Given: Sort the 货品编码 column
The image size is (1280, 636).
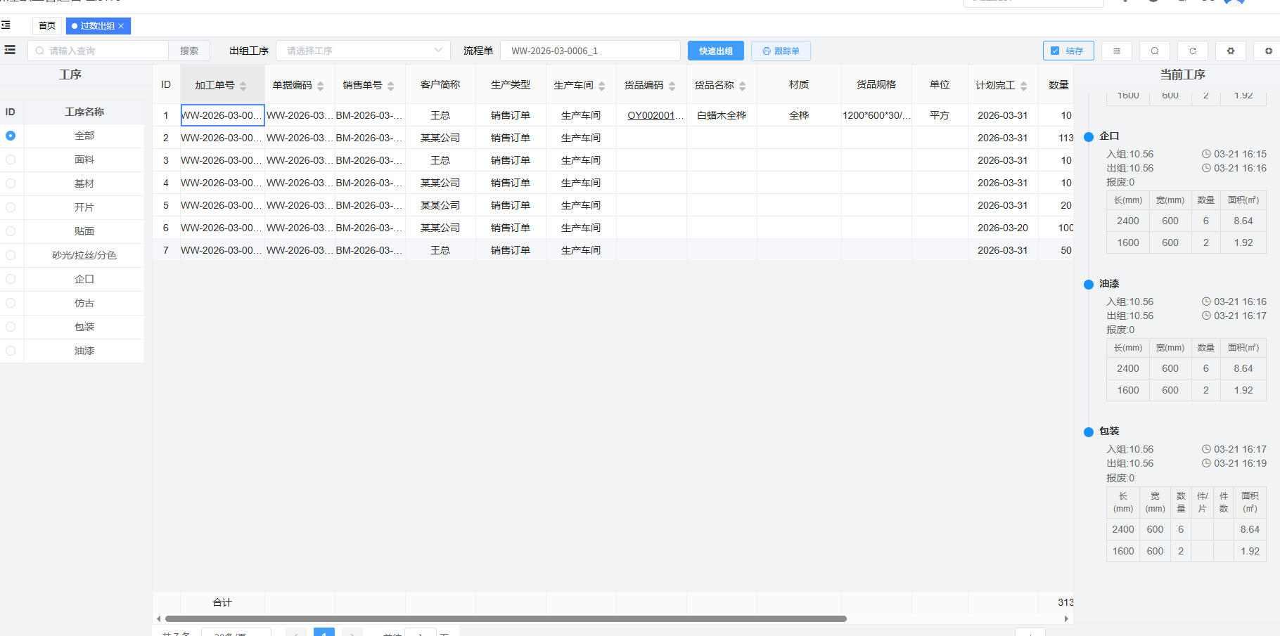Looking at the screenshot, I should click(672, 86).
